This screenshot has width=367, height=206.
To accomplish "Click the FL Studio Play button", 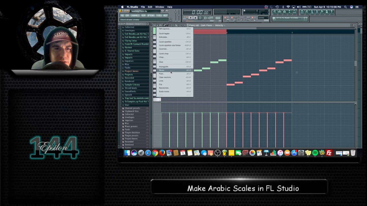I will click(x=191, y=18).
